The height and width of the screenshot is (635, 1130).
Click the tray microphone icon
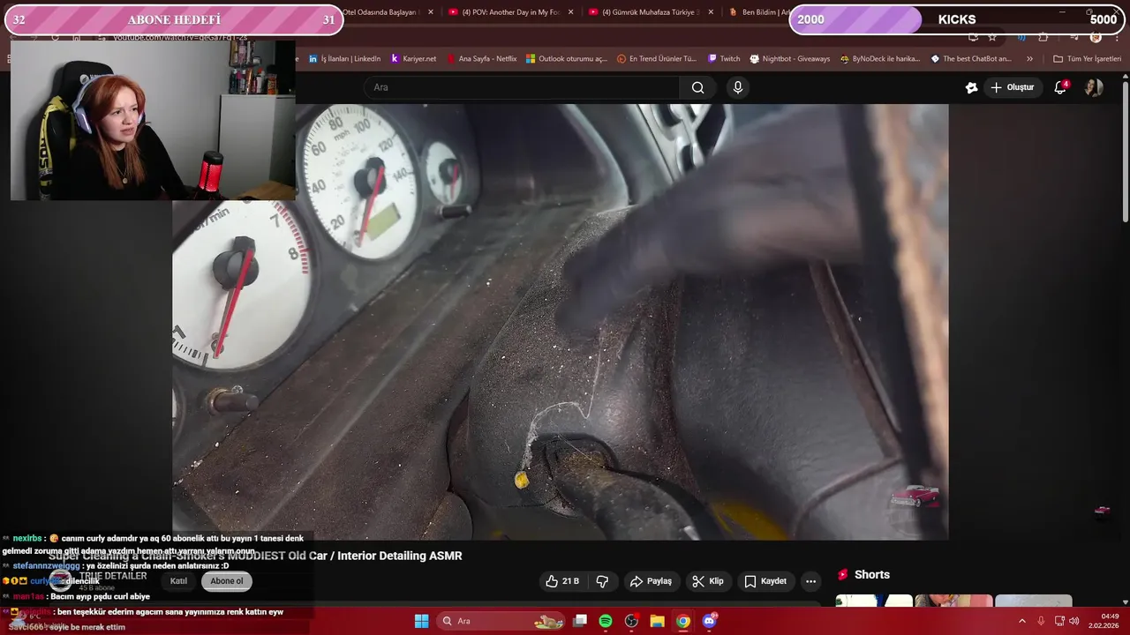tap(1041, 621)
